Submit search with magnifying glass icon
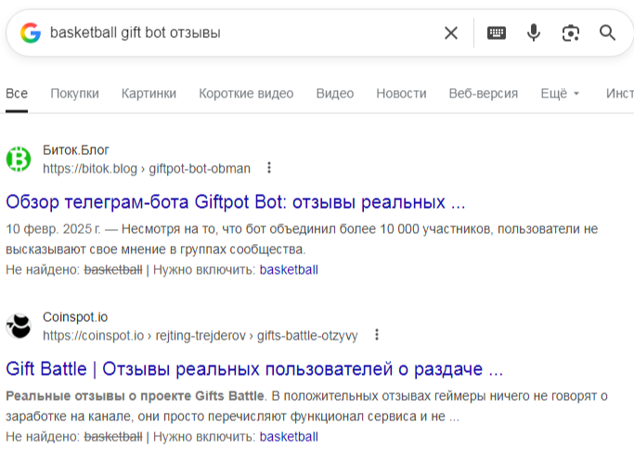The image size is (634, 462). [607, 32]
